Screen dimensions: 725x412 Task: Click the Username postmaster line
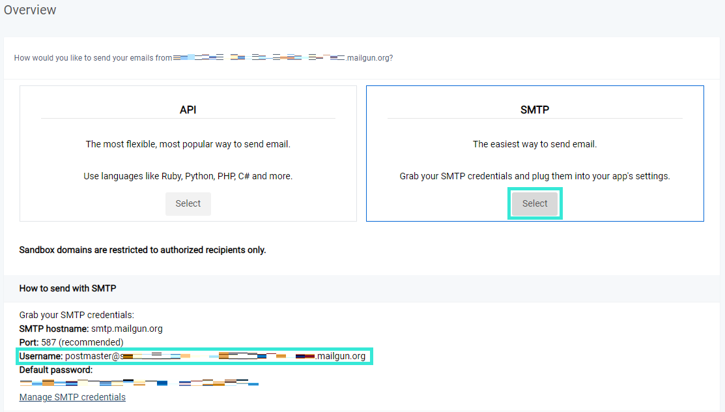[x=192, y=356]
